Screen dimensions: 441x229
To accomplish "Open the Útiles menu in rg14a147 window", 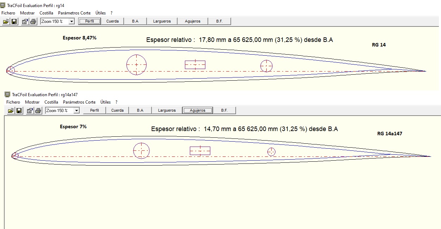I will click(105, 102).
